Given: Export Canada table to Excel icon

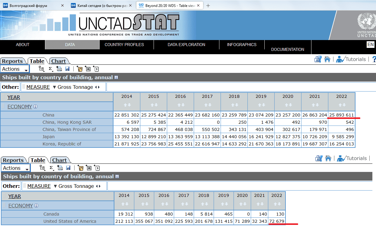Looking at the screenshot, I should tap(89, 168).
